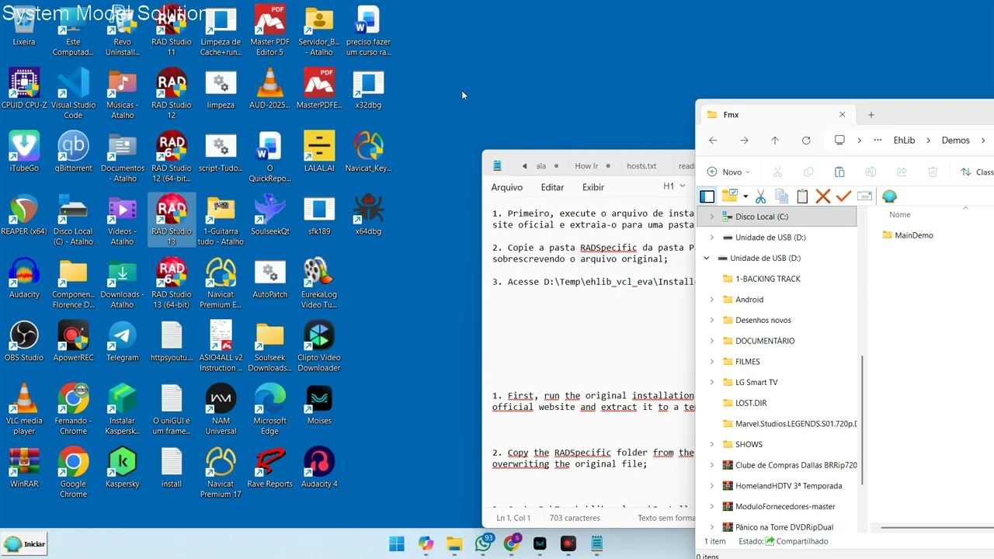Select ModuloFornecedores-master in the tree
Screen dimensions: 994x559
(778, 506)
